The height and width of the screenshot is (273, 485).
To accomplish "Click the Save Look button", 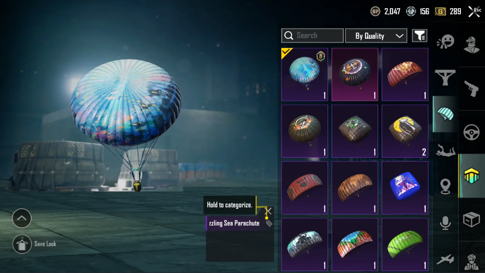I will (34, 244).
